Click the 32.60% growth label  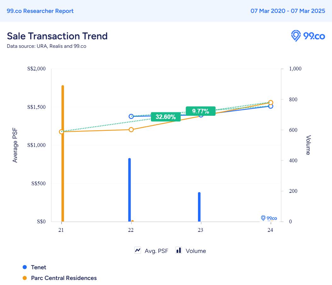pyautogui.click(x=166, y=117)
